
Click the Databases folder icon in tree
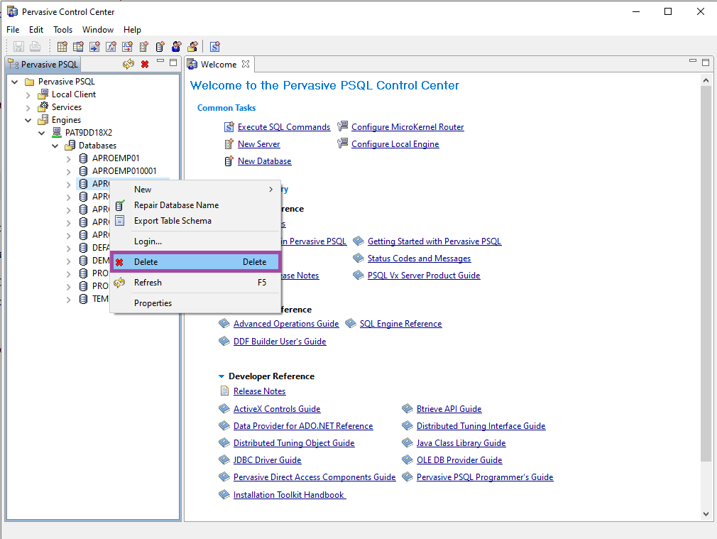pos(70,146)
